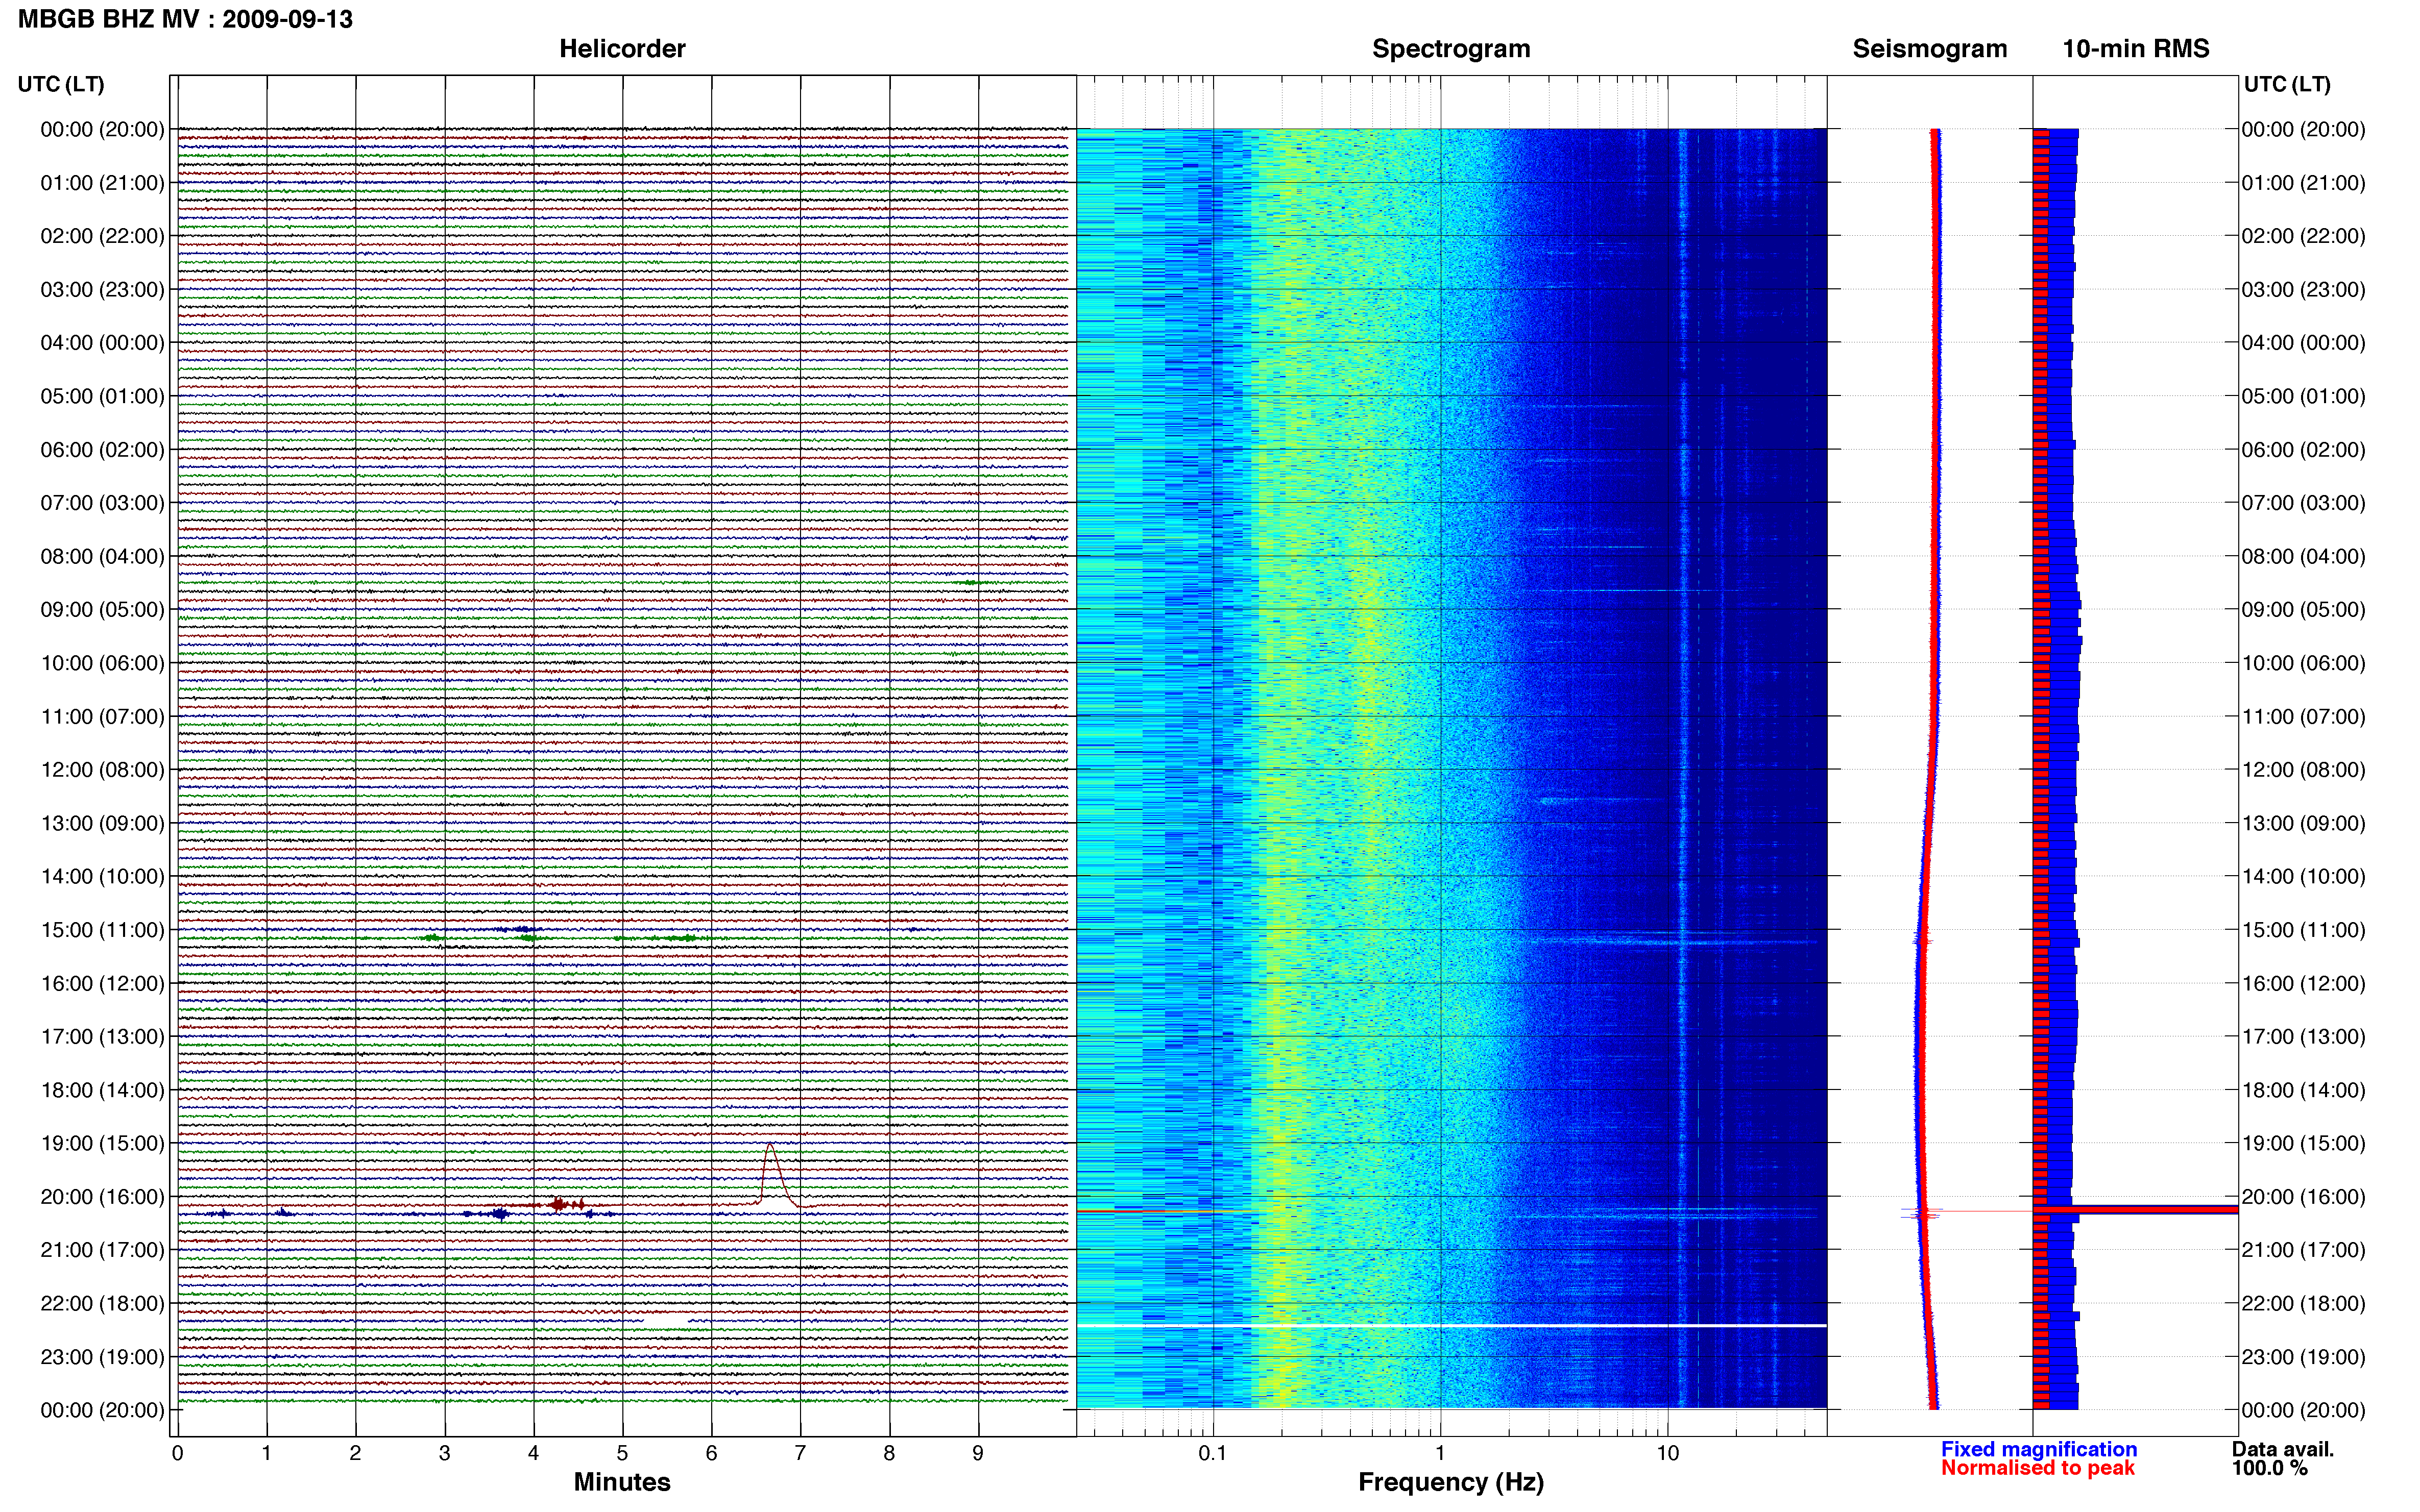This screenshot has height=1512, width=2420.
Task: Click the 100.0 % data availability value
Action: [x=2269, y=1468]
